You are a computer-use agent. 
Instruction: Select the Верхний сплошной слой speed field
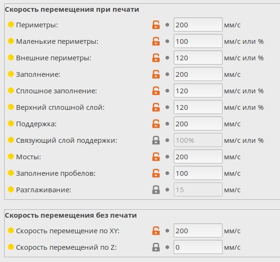(198, 107)
